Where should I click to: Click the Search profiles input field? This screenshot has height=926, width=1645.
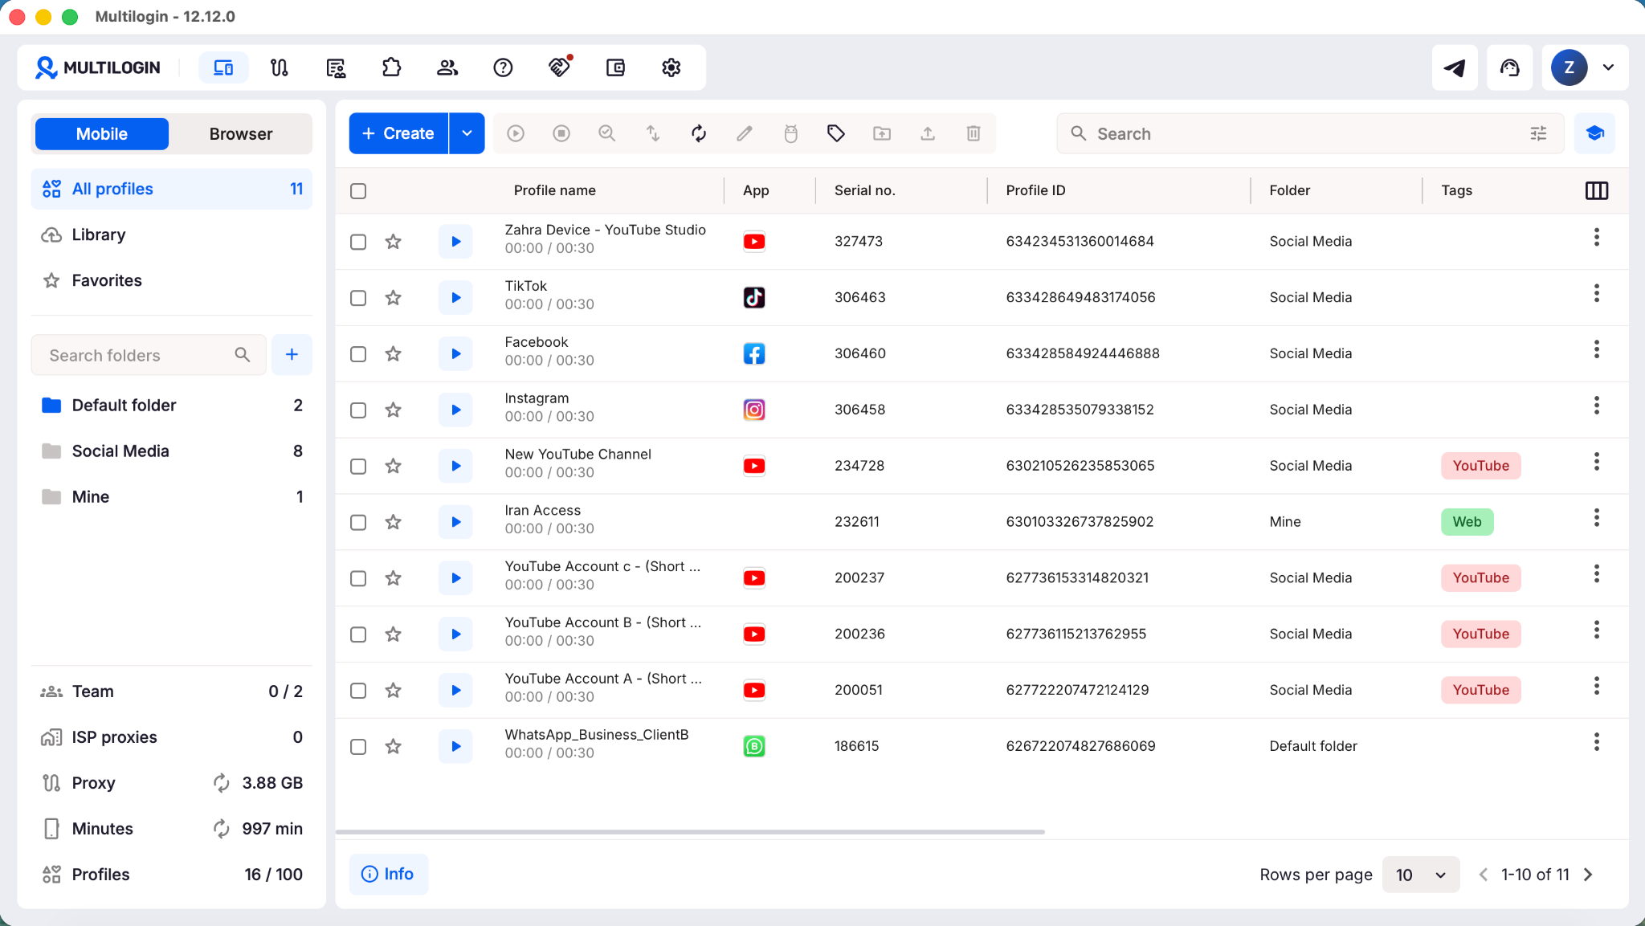pos(1309,133)
